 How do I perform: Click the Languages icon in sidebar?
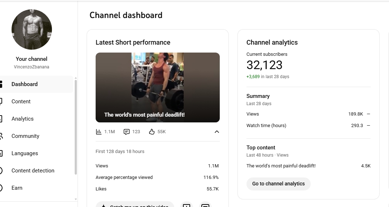(x=1, y=153)
